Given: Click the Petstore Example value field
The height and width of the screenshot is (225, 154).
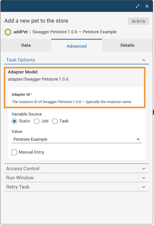Looking at the screenshot, I should (77, 139).
